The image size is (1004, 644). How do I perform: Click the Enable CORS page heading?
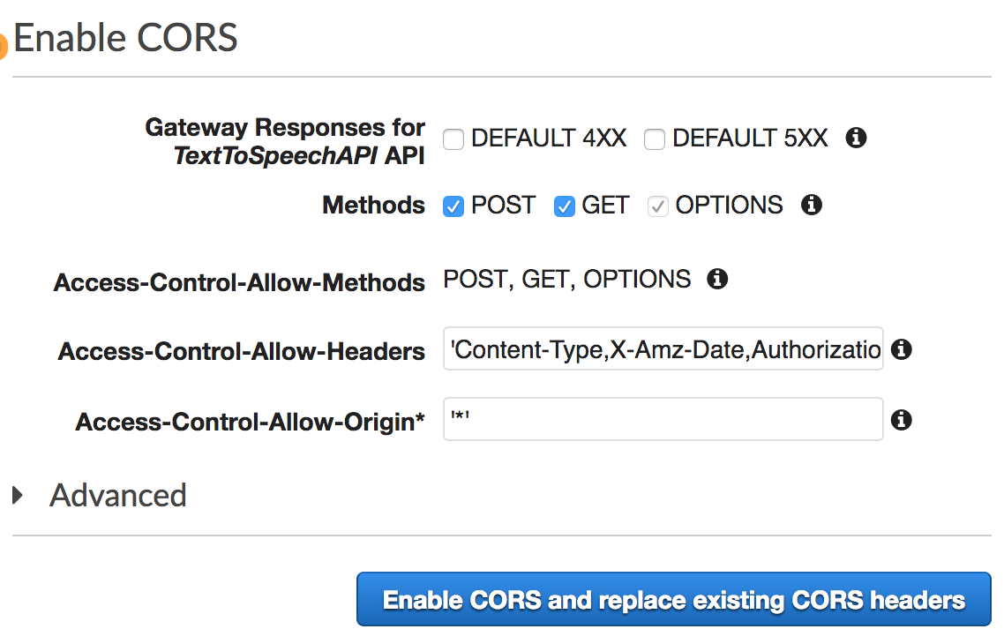[125, 38]
